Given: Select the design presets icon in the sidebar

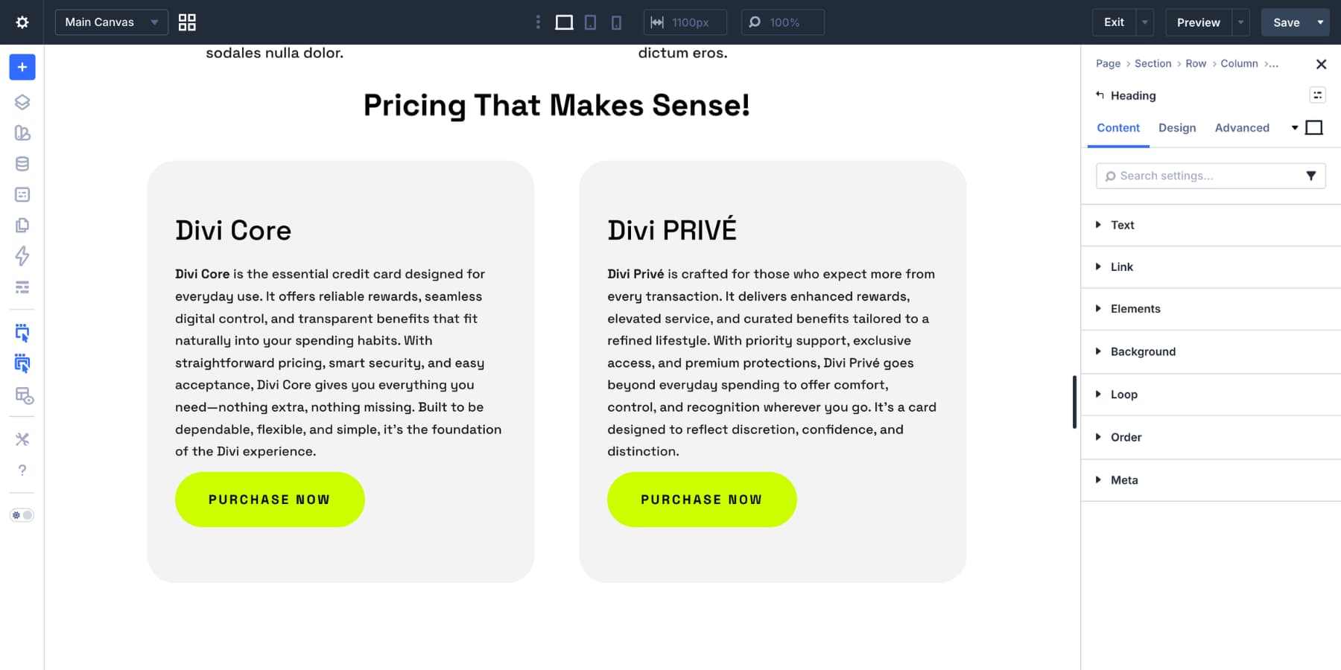Looking at the screenshot, I should point(22,133).
